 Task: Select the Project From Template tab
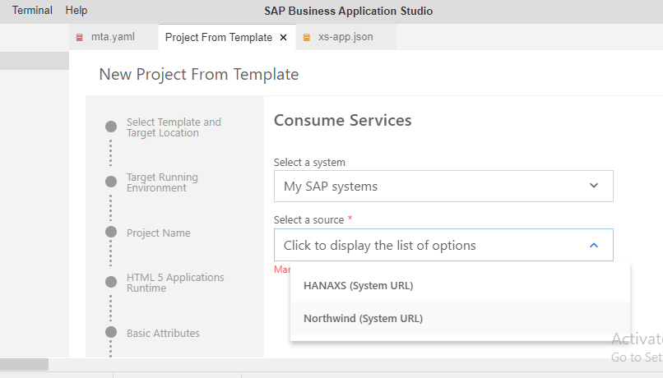tap(219, 37)
